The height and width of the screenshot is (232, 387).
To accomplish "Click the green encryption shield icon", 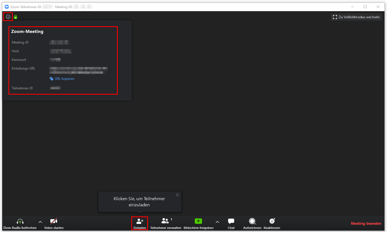I will pyautogui.click(x=15, y=17).
